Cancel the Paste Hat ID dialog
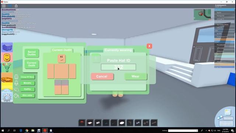The image size is (236, 133). point(102,76)
